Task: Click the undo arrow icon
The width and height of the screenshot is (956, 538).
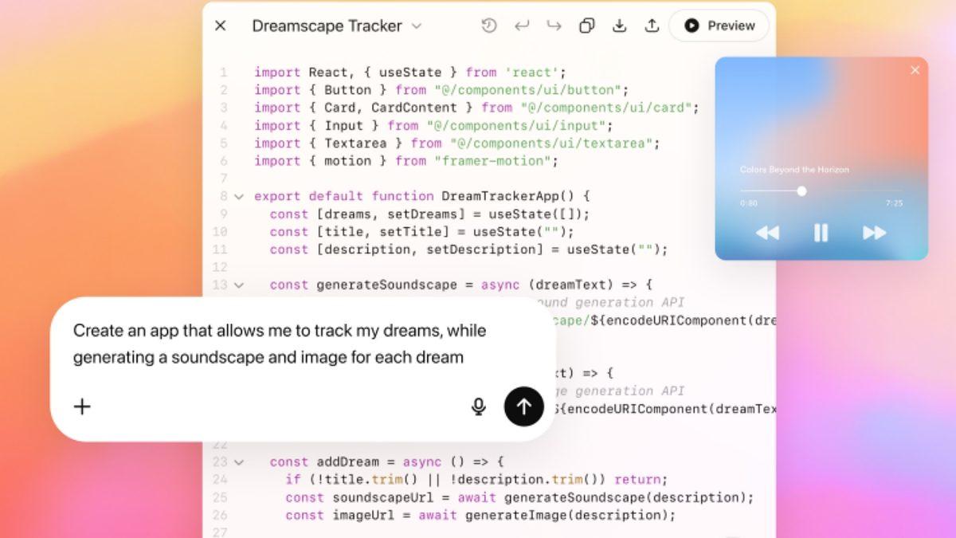Action: tap(522, 26)
